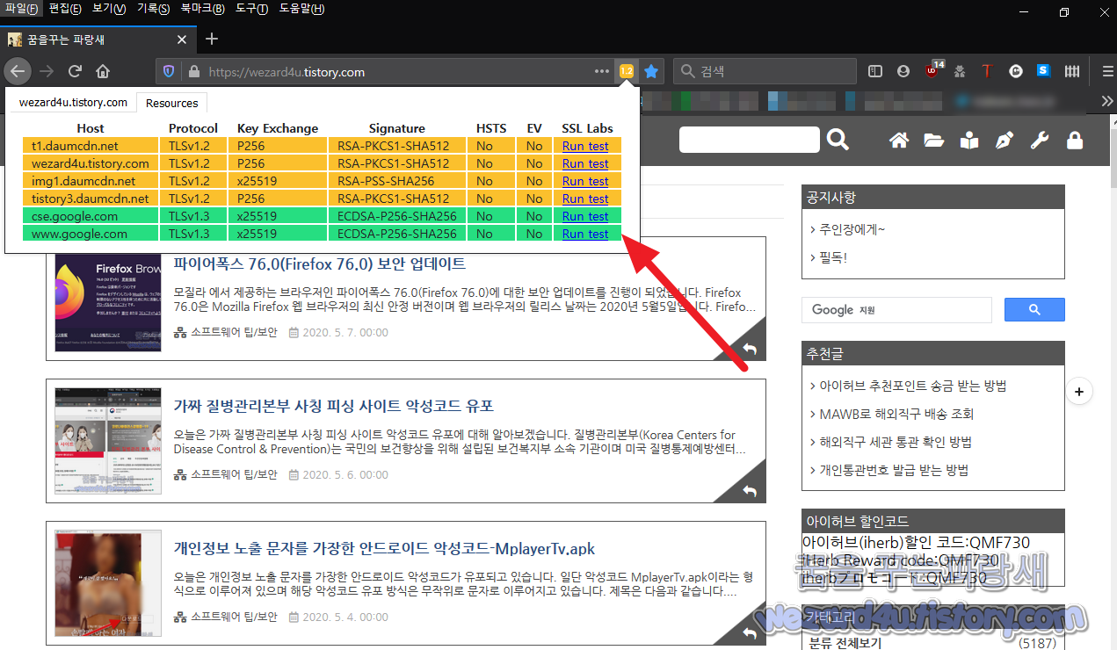Open the uBlock Origin extension icon
The width and height of the screenshot is (1117, 650).
point(932,70)
